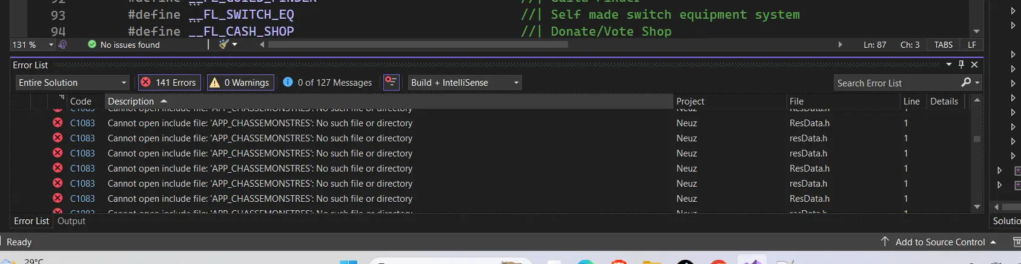Close the Error List panel

974,65
